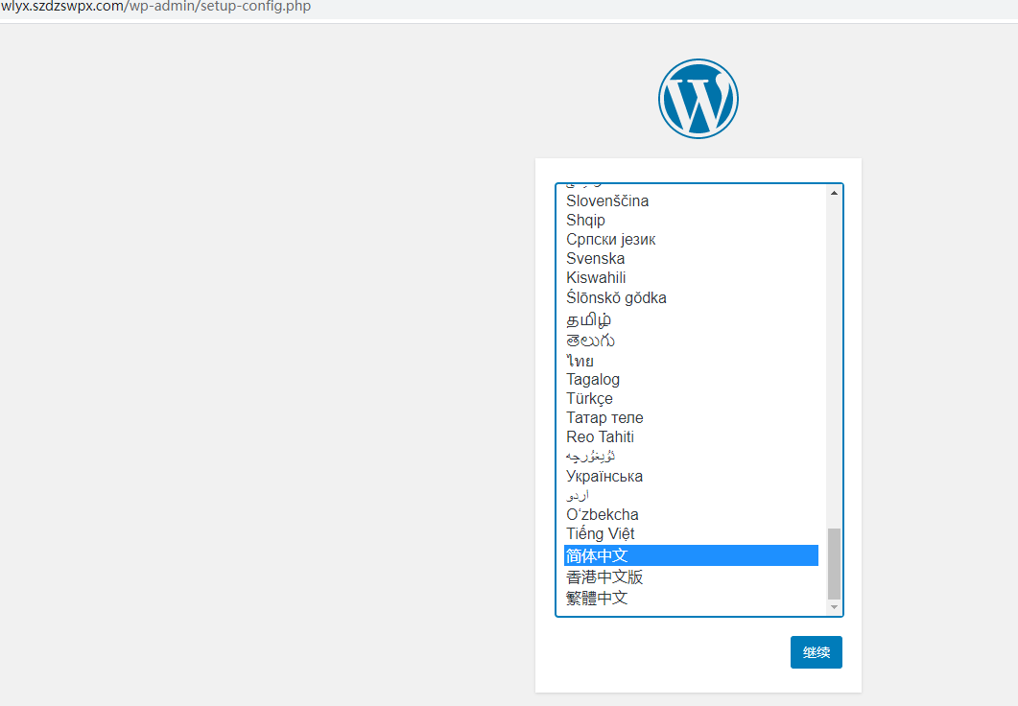Click the scrollbar up arrow
This screenshot has width=1018, height=706.
click(834, 193)
